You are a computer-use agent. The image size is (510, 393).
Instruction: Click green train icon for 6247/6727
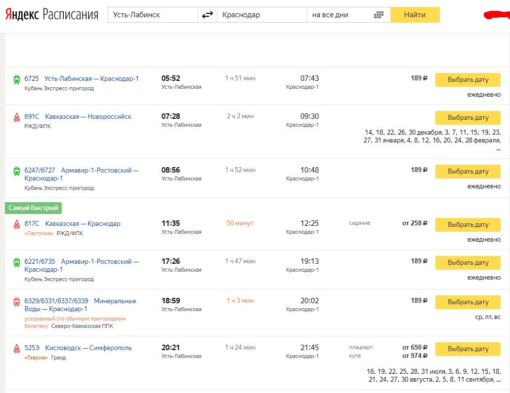[x=16, y=171]
